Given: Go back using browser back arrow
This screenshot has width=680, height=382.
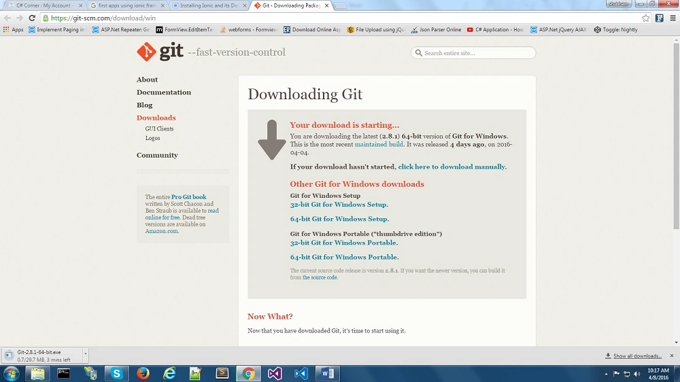Looking at the screenshot, I should pos(7,18).
